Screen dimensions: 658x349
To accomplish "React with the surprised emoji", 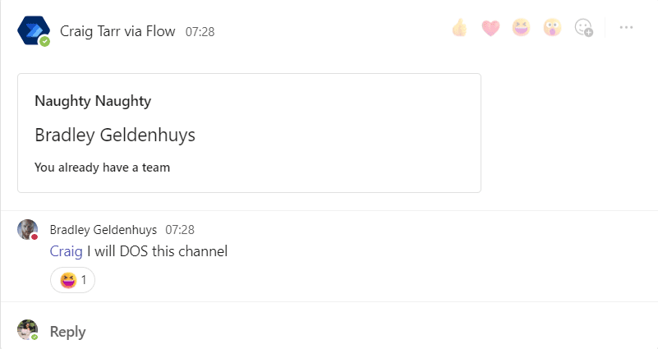I will [x=552, y=28].
